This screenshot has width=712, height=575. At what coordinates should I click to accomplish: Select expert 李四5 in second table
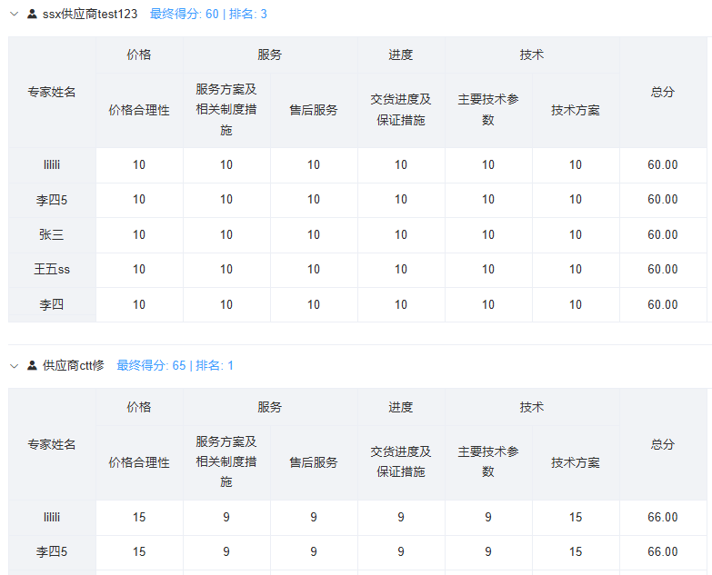coord(52,552)
